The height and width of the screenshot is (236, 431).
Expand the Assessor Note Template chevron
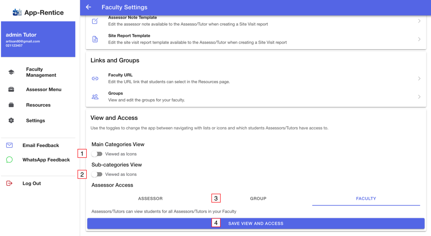[419, 21]
